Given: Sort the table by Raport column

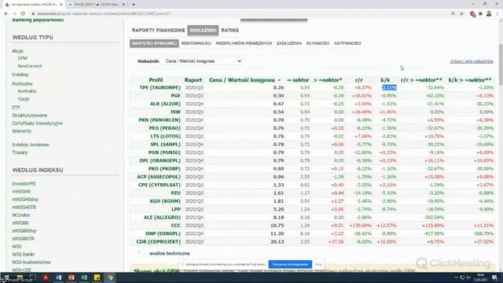Looking at the screenshot, I should (193, 80).
